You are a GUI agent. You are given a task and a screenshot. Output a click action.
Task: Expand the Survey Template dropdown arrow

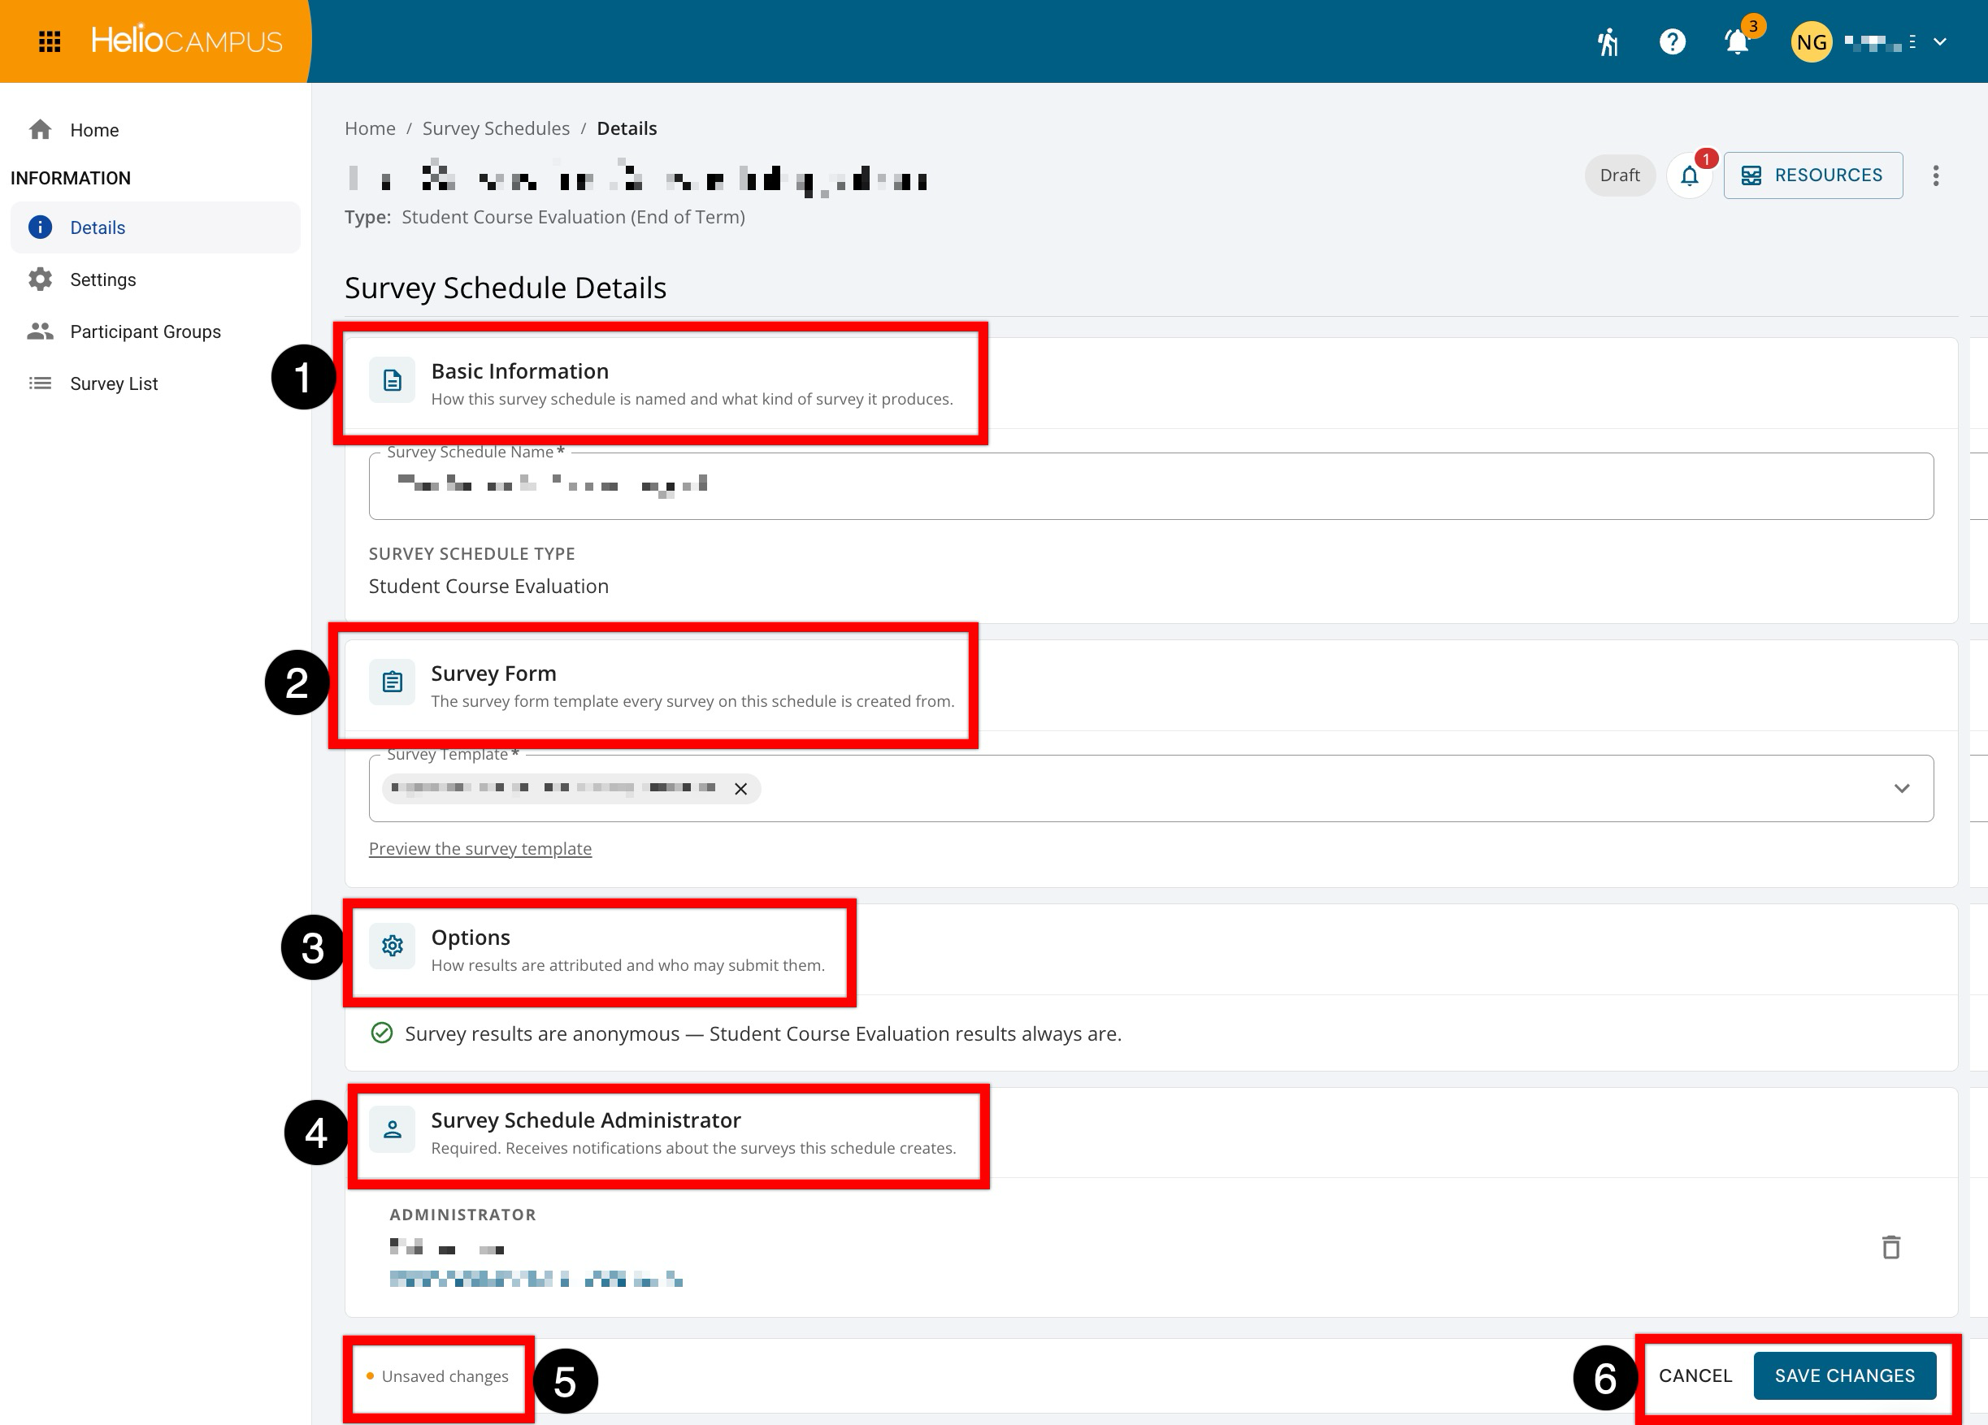click(x=1901, y=789)
